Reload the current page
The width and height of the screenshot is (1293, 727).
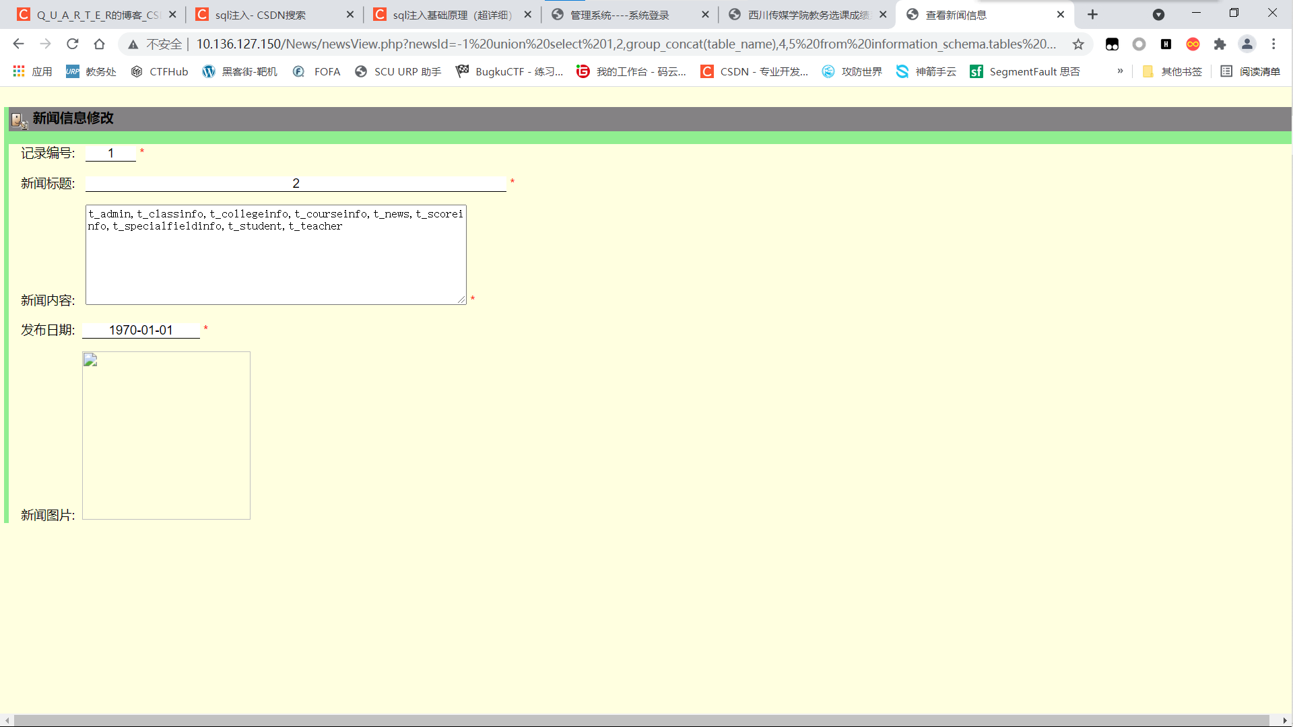tap(72, 44)
